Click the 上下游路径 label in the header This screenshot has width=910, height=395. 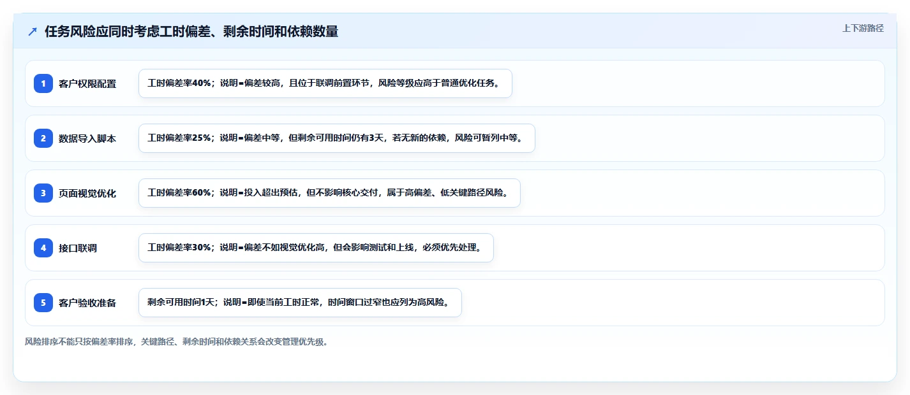(x=863, y=28)
